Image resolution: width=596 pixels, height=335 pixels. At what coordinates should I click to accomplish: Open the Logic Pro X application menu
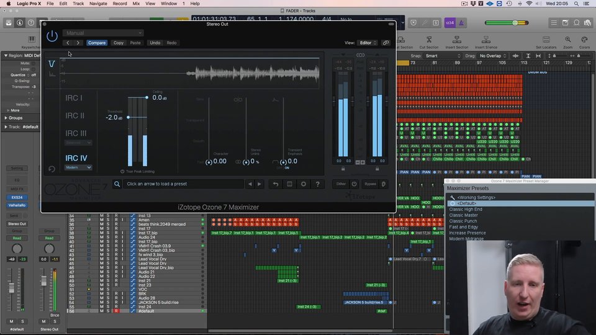tap(29, 4)
